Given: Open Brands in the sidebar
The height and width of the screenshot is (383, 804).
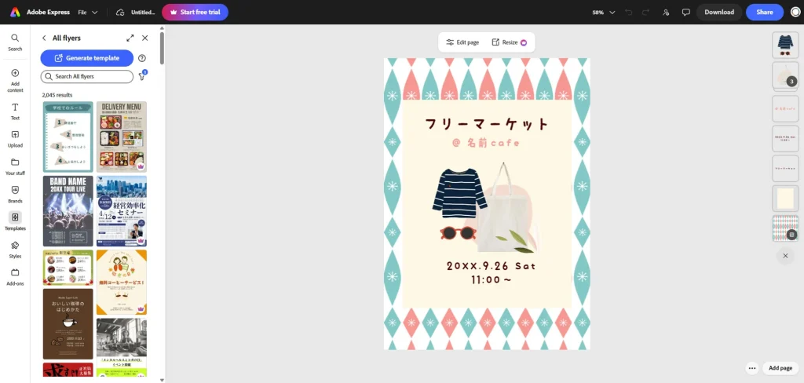Looking at the screenshot, I should pyautogui.click(x=15, y=195).
